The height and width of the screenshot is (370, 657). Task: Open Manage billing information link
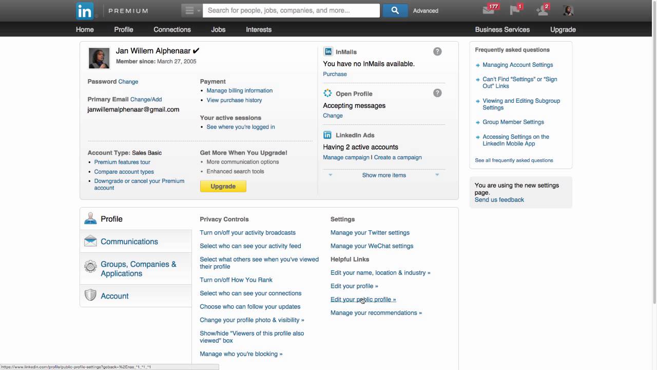coord(239,90)
